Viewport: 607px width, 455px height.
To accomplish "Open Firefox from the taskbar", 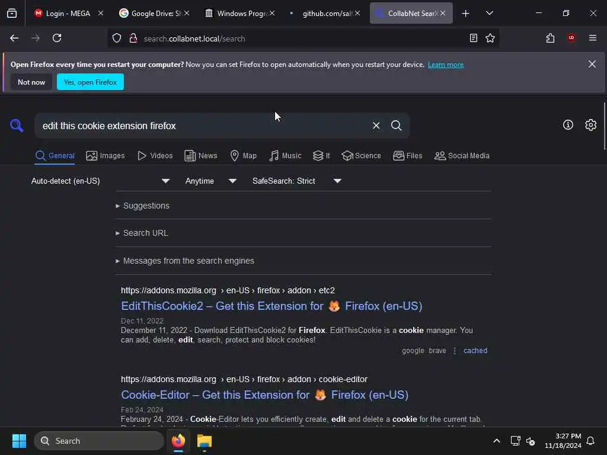I will pyautogui.click(x=178, y=441).
